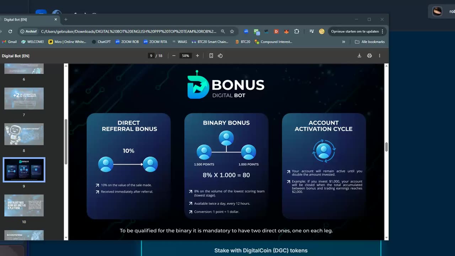
Task: Click the Account Activation Cycle heading
Action: pos(323,126)
